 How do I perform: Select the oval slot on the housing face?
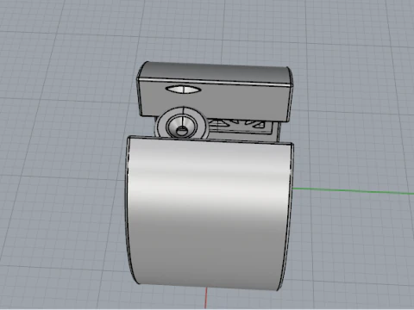pyautogui.click(x=183, y=90)
